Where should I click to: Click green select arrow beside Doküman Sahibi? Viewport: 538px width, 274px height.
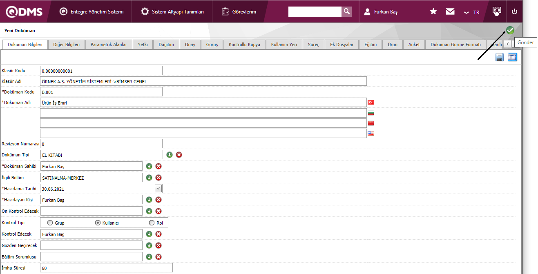click(149, 166)
